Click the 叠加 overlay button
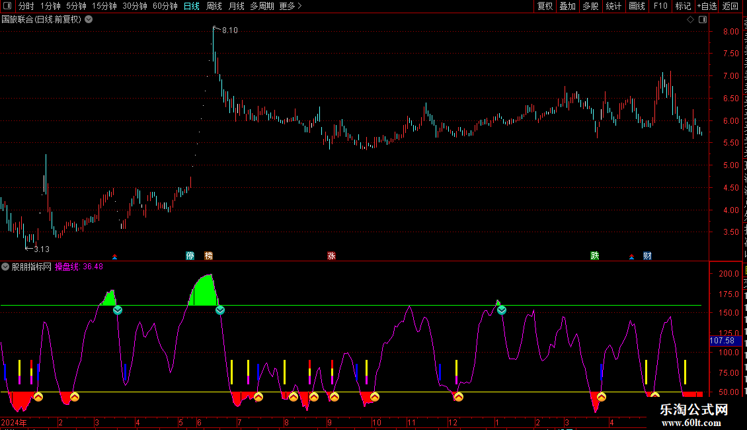The height and width of the screenshot is (430, 747). [567, 6]
